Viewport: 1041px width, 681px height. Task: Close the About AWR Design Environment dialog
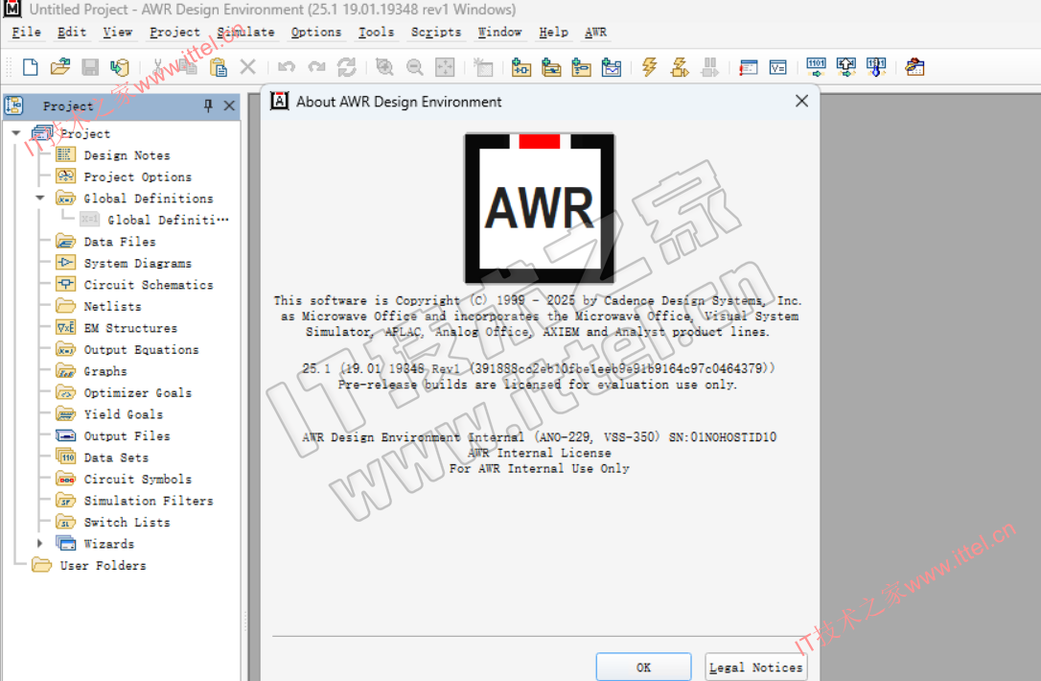tap(801, 102)
